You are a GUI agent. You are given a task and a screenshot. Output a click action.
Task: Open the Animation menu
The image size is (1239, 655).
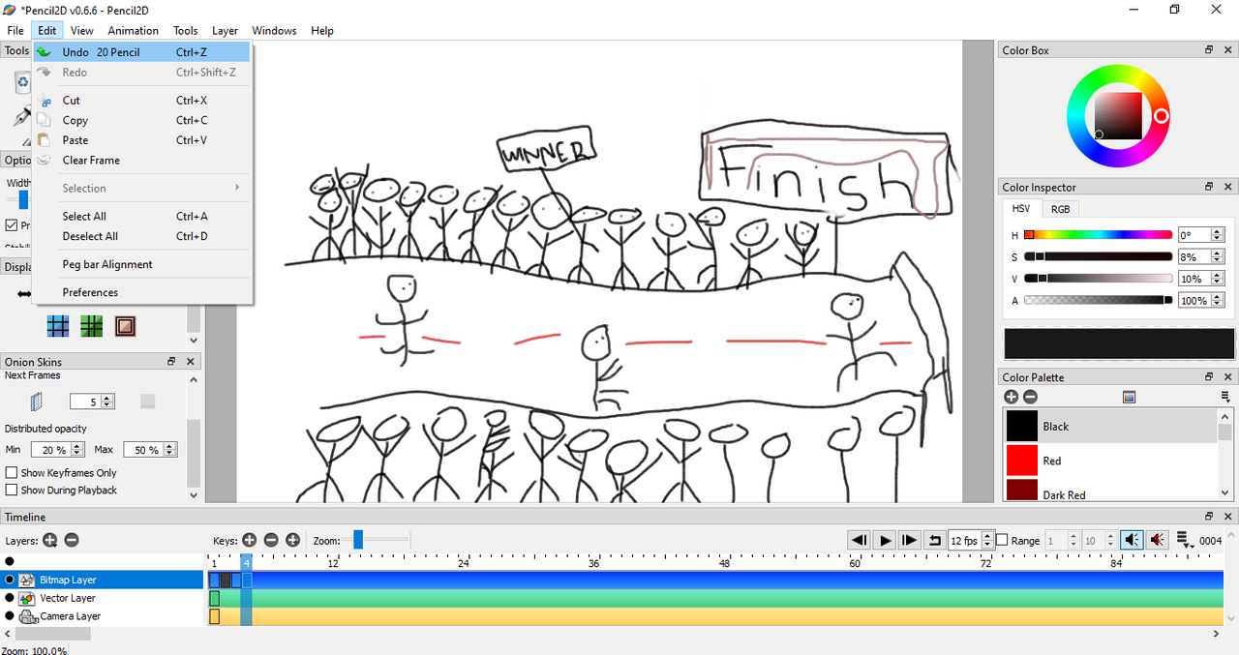coord(134,31)
